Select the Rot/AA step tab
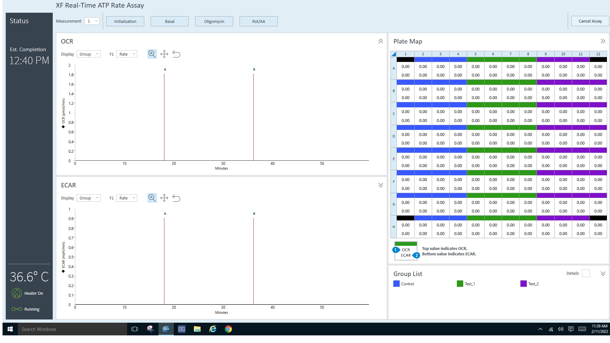 coord(258,21)
